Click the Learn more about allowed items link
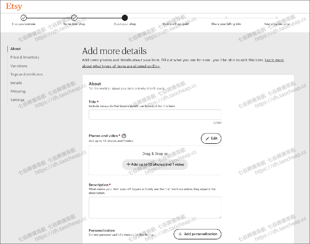The height and width of the screenshot is (244, 310). [x=121, y=66]
